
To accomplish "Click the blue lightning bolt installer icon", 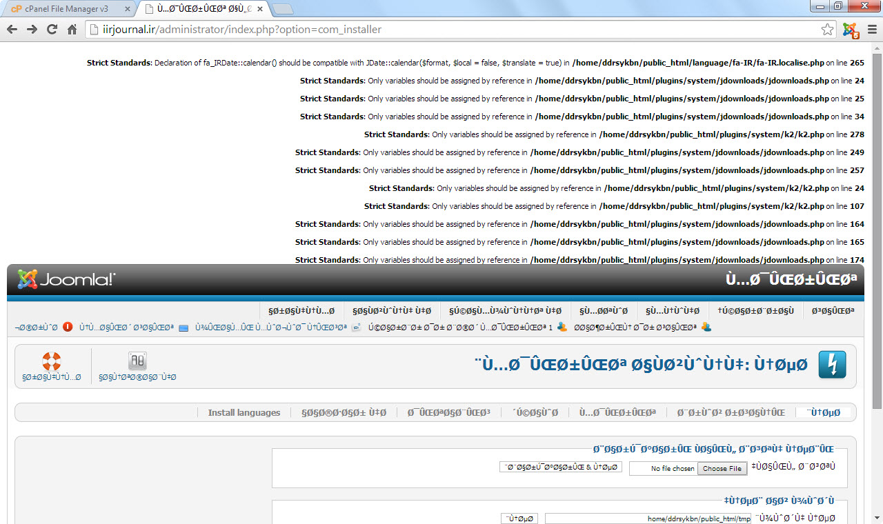I will (832, 365).
